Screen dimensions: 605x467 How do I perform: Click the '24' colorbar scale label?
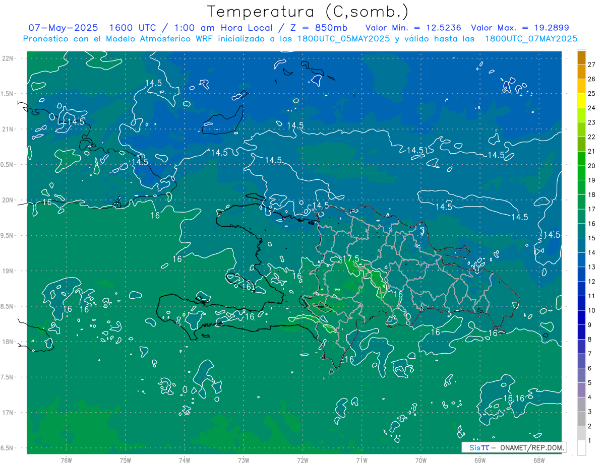(x=592, y=108)
